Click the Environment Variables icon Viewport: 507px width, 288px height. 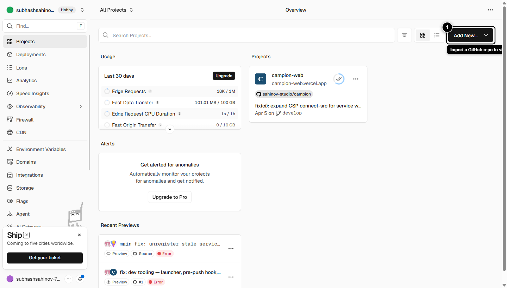(10, 149)
